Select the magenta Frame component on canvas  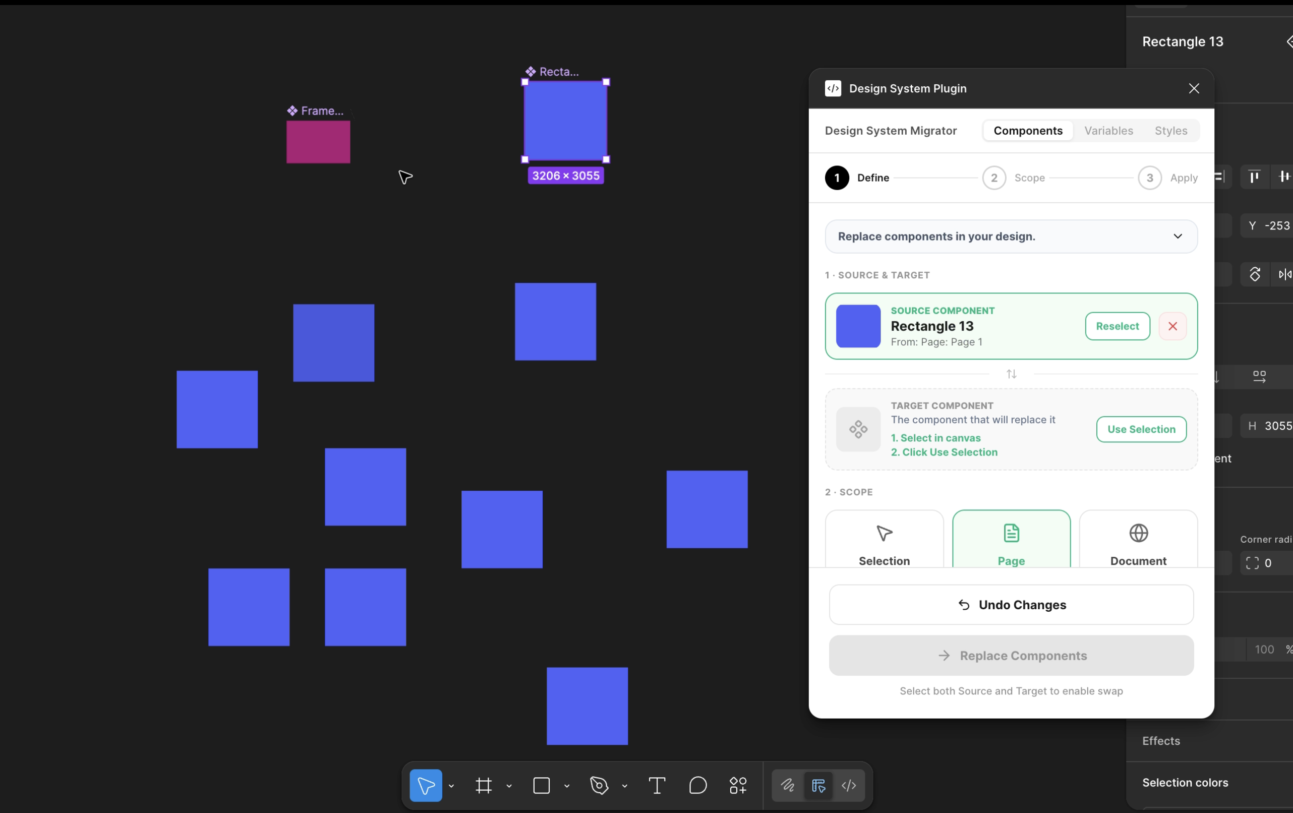click(x=318, y=142)
